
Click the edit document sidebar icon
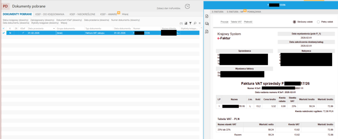(x=207, y=16)
